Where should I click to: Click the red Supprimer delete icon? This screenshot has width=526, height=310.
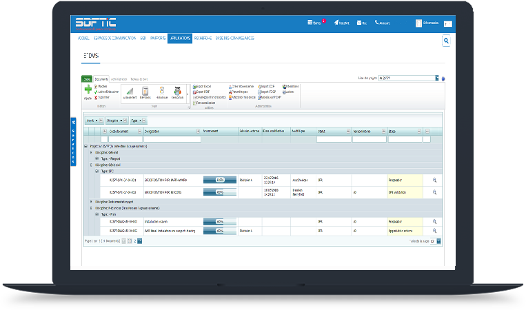(97, 97)
